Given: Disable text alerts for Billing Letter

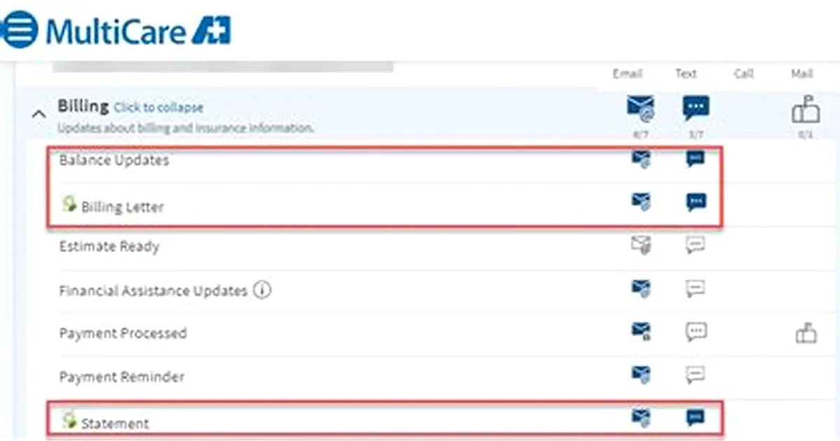Looking at the screenshot, I should point(696,202).
